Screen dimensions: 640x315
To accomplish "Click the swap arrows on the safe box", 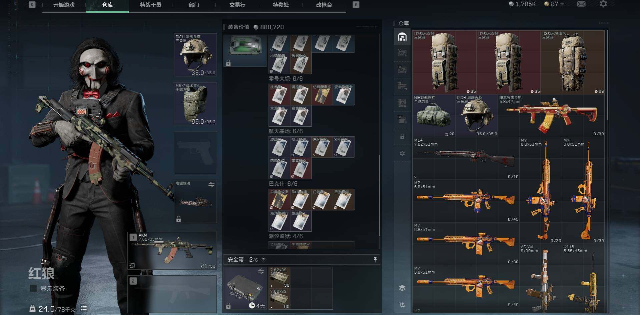I will click(261, 272).
